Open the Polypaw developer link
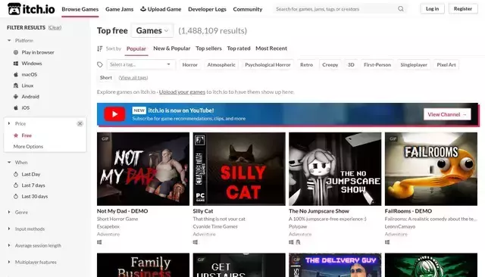This screenshot has width=485, height=277. (298, 226)
